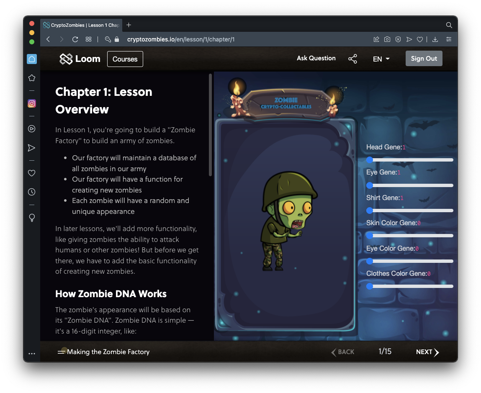Click the 1/15 chapter counter
481x393 pixels.
(x=385, y=351)
